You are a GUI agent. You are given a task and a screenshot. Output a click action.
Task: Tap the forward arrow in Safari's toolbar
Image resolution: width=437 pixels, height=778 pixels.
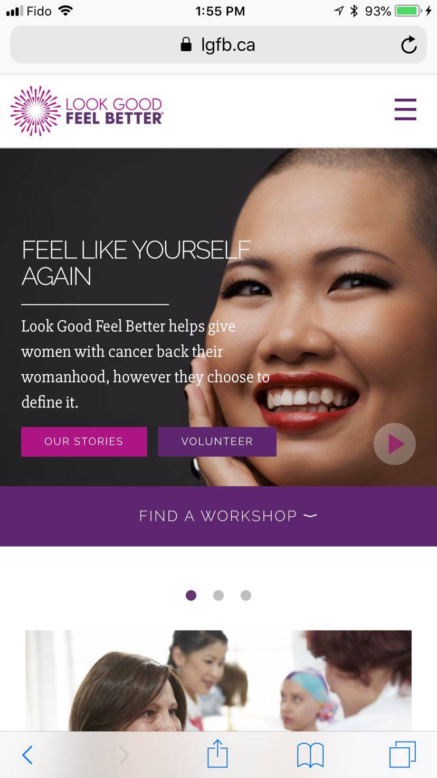[123, 755]
